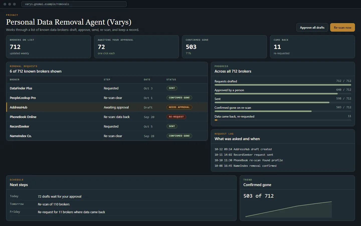Select the Requests drafted progress bar
The width and height of the screenshot is (361, 226).
[283, 85]
